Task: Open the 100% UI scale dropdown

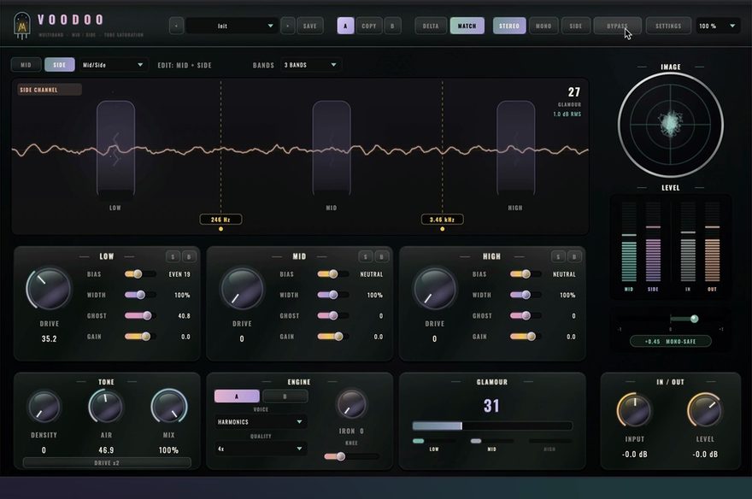Action: pyautogui.click(x=718, y=26)
